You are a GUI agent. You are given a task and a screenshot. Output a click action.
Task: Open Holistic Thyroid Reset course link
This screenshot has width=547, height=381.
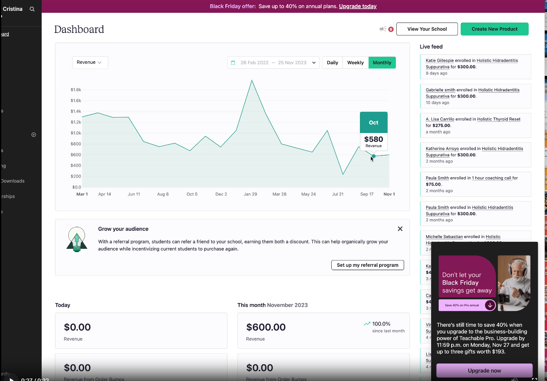pyautogui.click(x=499, y=119)
